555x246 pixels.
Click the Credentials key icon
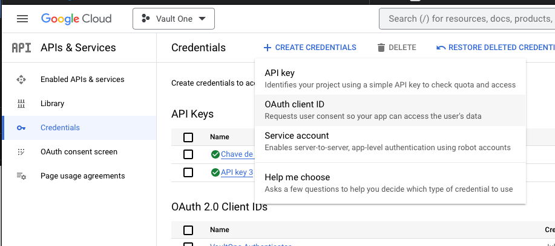pos(21,128)
